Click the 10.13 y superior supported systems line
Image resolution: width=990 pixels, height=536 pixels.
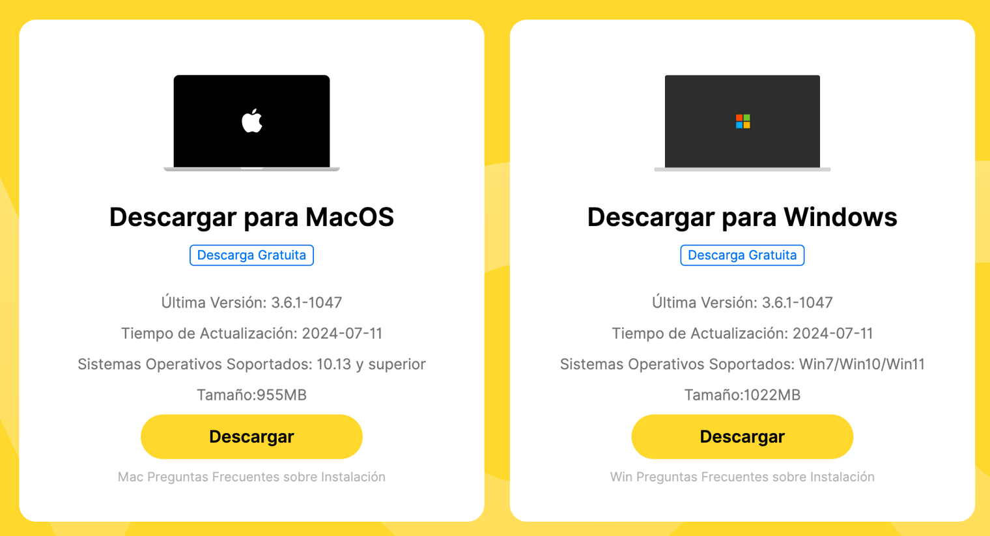[251, 364]
